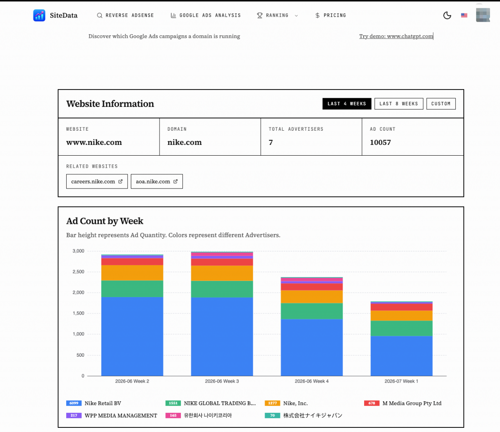Screen dimensions: 500x432
Task: Click the SiteData brand name
Action: [64, 15]
